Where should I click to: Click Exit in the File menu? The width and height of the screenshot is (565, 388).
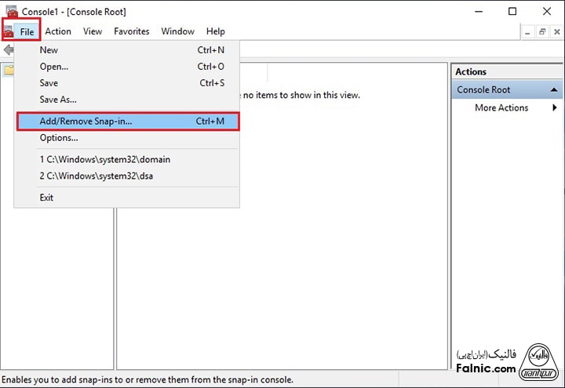pyautogui.click(x=47, y=198)
